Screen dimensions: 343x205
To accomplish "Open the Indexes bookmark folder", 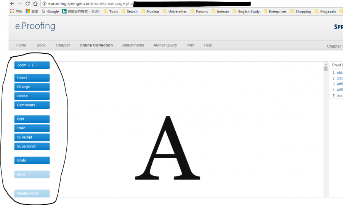I will coord(221,11).
